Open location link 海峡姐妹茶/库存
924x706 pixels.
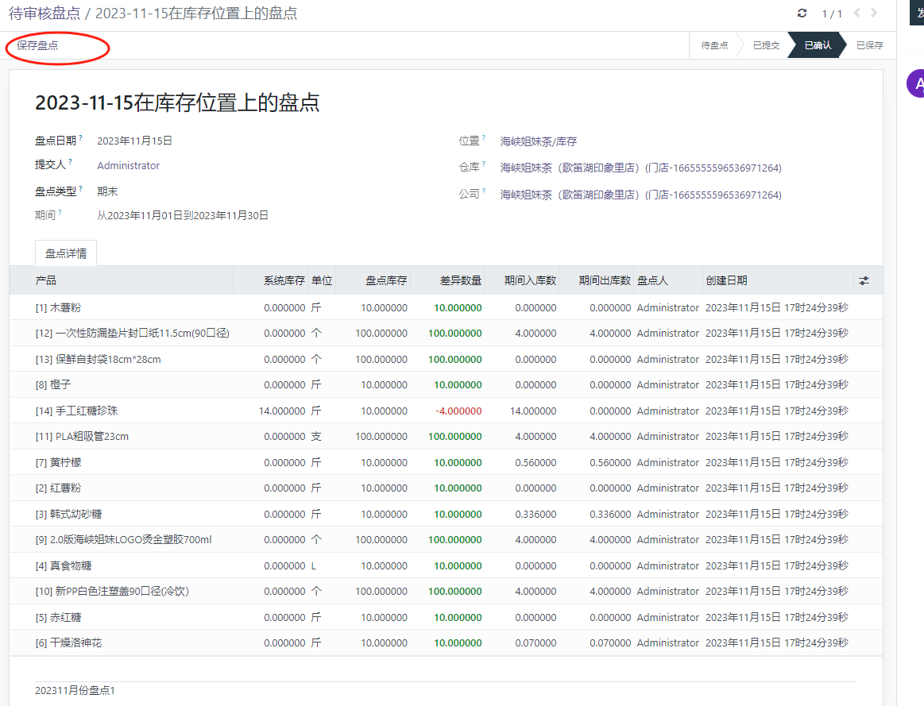[x=539, y=141]
